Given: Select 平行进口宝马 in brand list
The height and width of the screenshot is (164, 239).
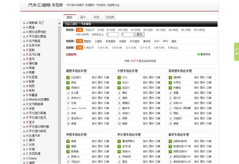Looking at the screenshot, I should coord(37,118).
